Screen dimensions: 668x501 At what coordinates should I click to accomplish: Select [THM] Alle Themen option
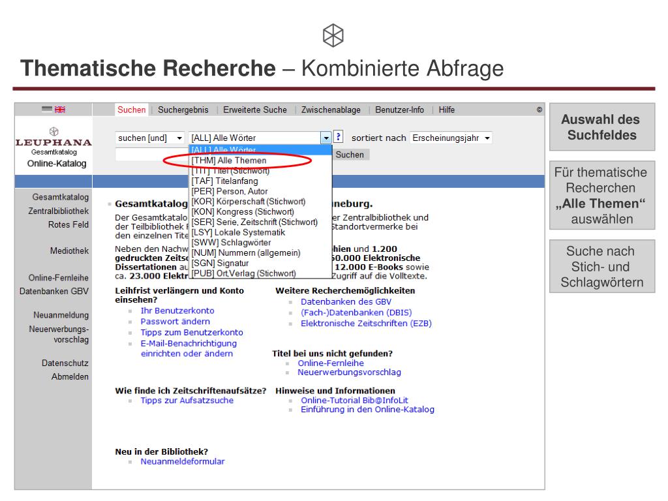point(260,160)
